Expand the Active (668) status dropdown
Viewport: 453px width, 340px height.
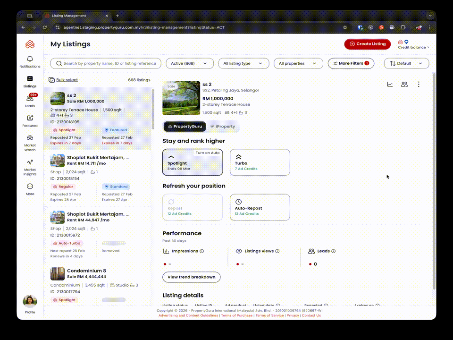189,63
